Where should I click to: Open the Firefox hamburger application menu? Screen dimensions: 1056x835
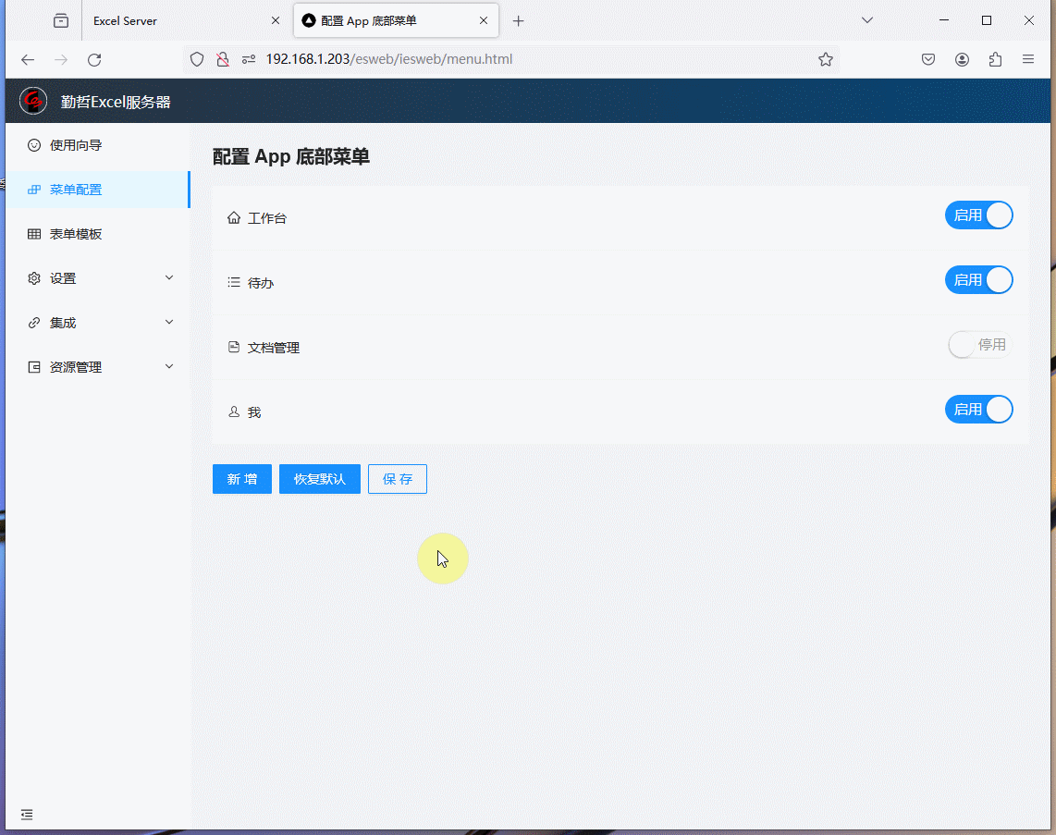click(1027, 60)
